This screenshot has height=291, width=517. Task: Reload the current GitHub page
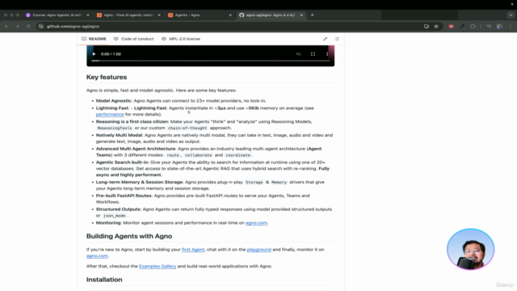click(28, 27)
